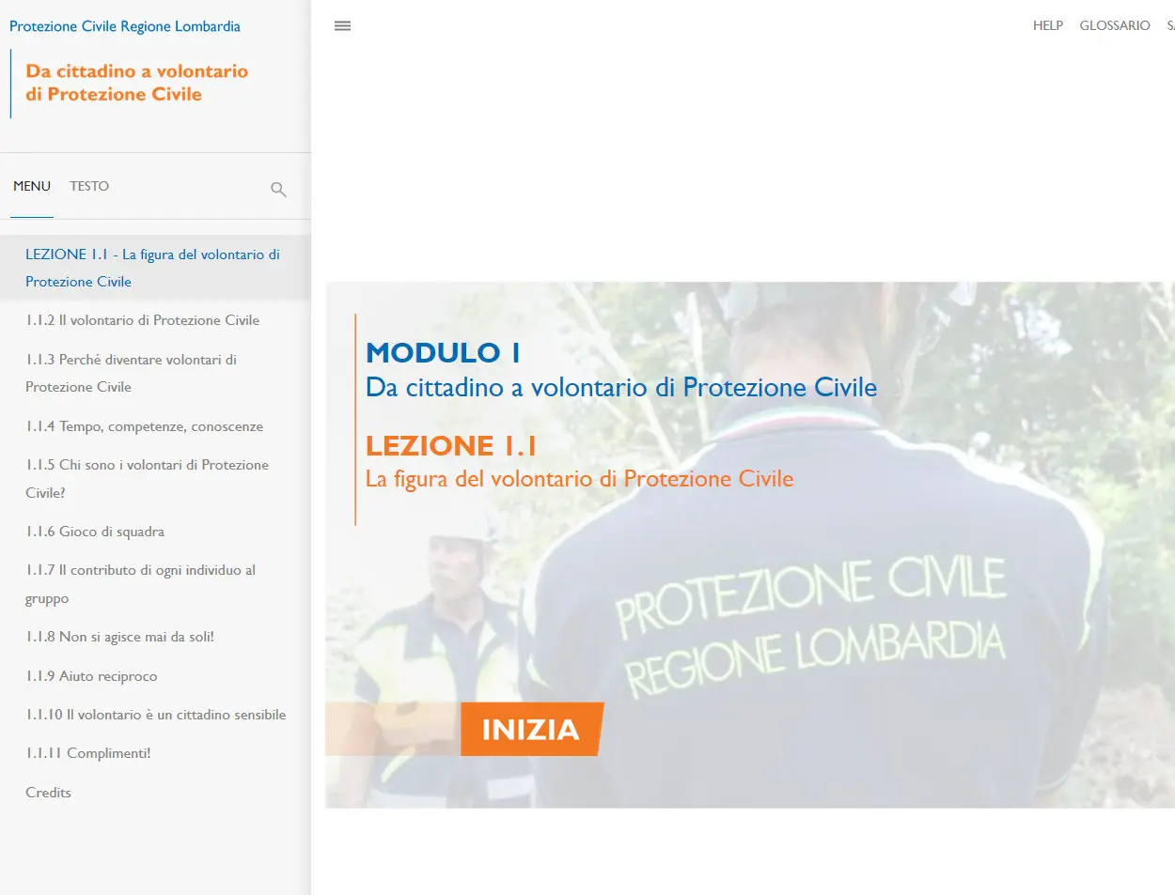Open 1.1.10 Il volontario è un cittadino sensibile
Viewport: 1175px width, 895px height.
(155, 715)
